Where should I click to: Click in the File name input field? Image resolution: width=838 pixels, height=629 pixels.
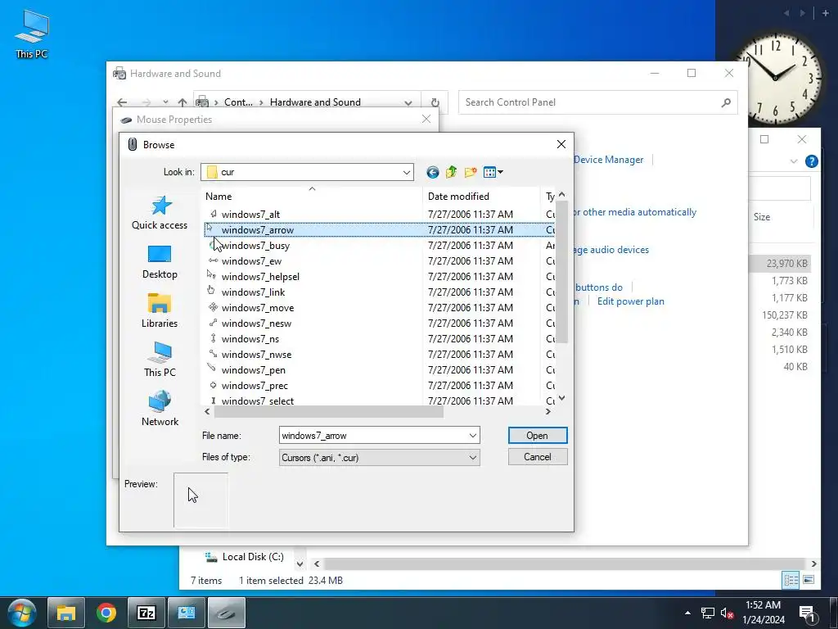372,436
